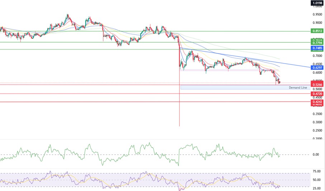Screen dimensions: 325x191
Task: Click the red 0.4720 support label
Action: (x=317, y=94)
